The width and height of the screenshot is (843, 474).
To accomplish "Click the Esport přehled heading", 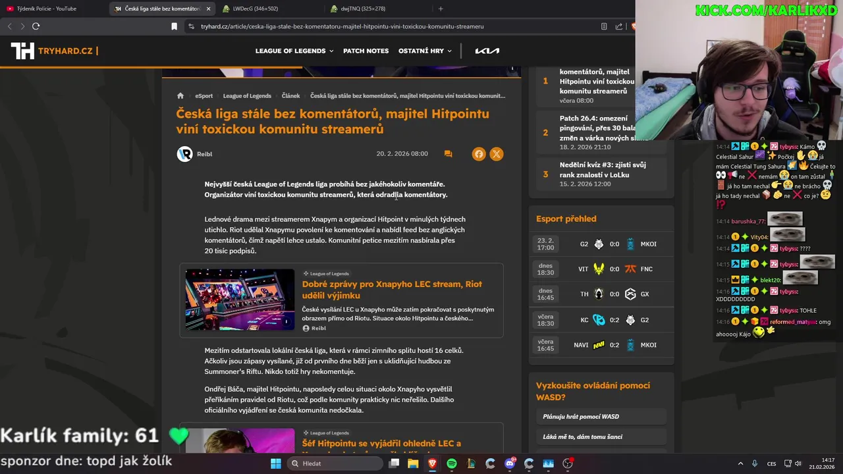I will (x=566, y=219).
